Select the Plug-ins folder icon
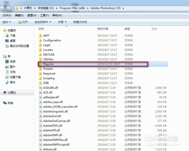189x151 pixels. (40, 64)
